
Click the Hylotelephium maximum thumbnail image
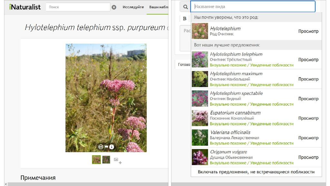200,79
